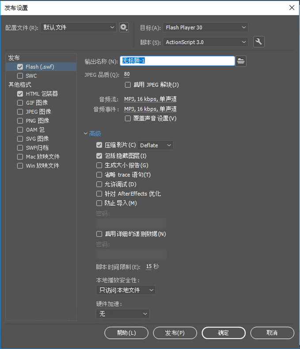This screenshot has width=300, height=349.
Task: Select SVG 图像 list item label
Action: (x=37, y=139)
